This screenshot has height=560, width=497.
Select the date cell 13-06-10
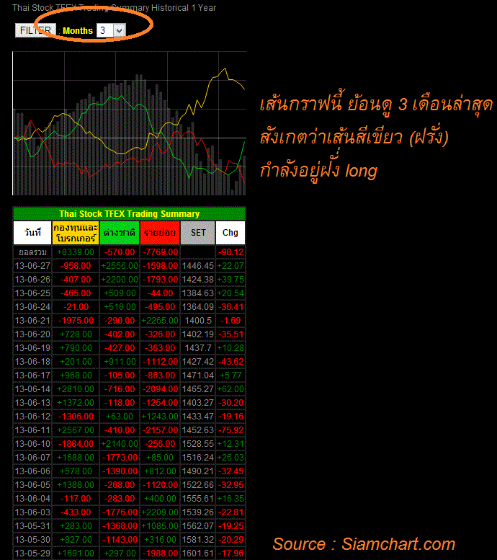(32, 443)
